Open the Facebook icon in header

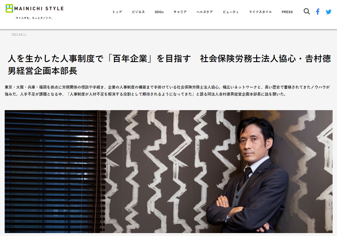pyautogui.click(x=318, y=12)
